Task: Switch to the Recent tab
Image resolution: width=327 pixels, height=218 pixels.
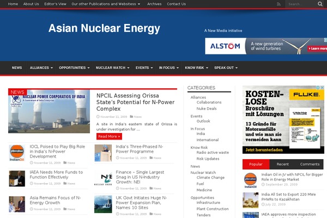Action: click(282, 164)
